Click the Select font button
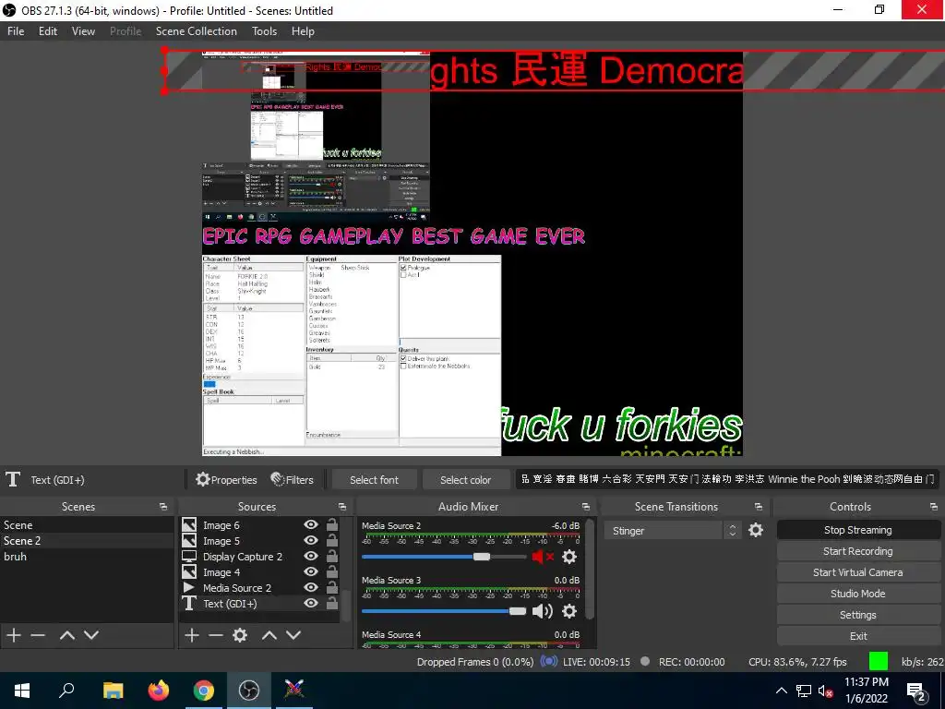The image size is (945, 709). (374, 480)
